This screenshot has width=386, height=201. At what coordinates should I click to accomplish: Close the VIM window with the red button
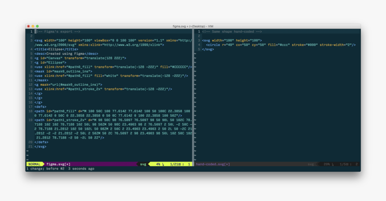click(29, 26)
